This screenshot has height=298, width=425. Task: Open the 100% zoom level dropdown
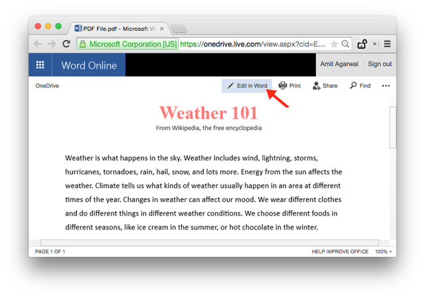point(383,251)
